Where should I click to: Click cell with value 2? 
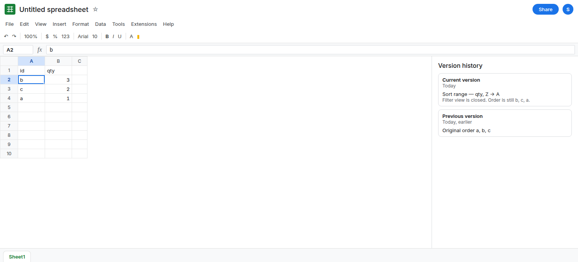point(58,89)
